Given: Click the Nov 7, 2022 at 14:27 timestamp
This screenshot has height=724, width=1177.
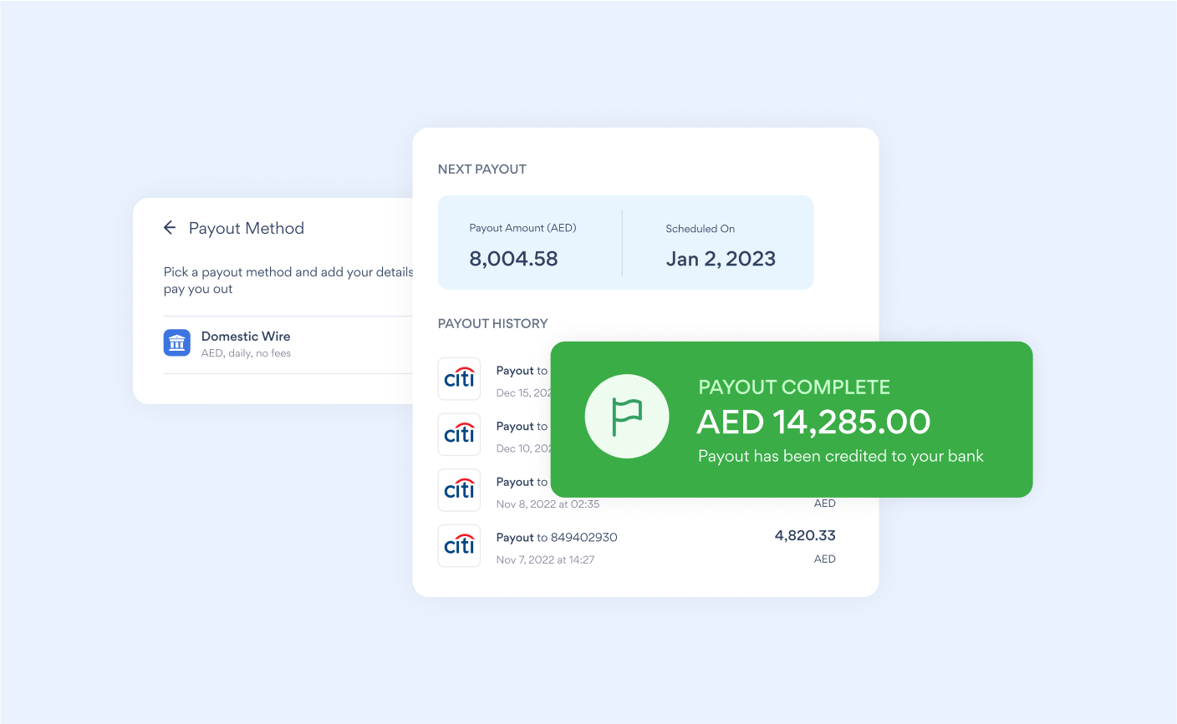Looking at the screenshot, I should (x=545, y=559).
